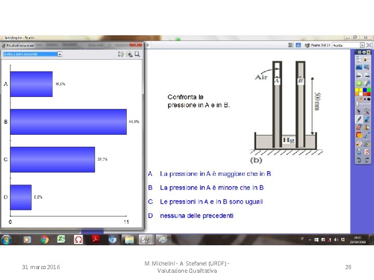Click the bar for answer D in chart
This screenshot has width=374, height=280.
tap(21, 198)
